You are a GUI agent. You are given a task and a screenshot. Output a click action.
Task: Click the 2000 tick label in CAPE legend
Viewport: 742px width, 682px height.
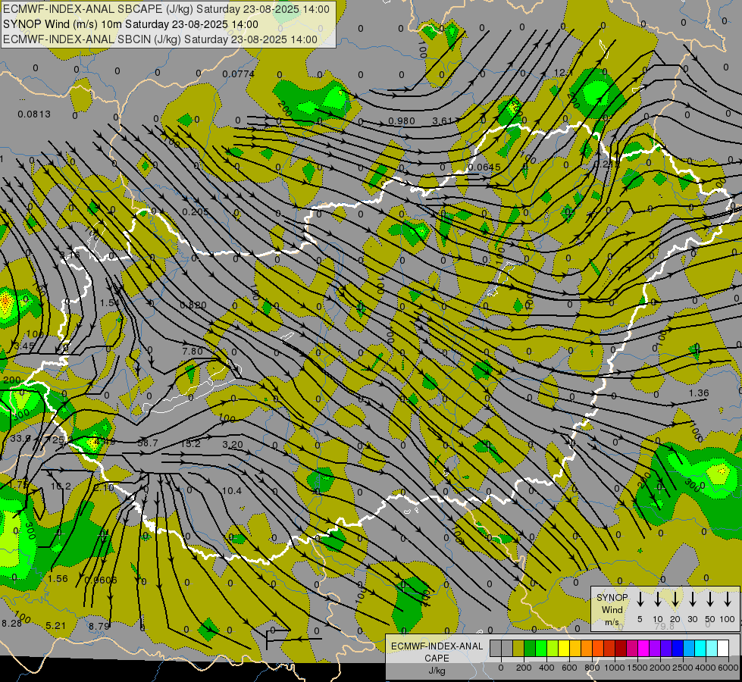660,668
